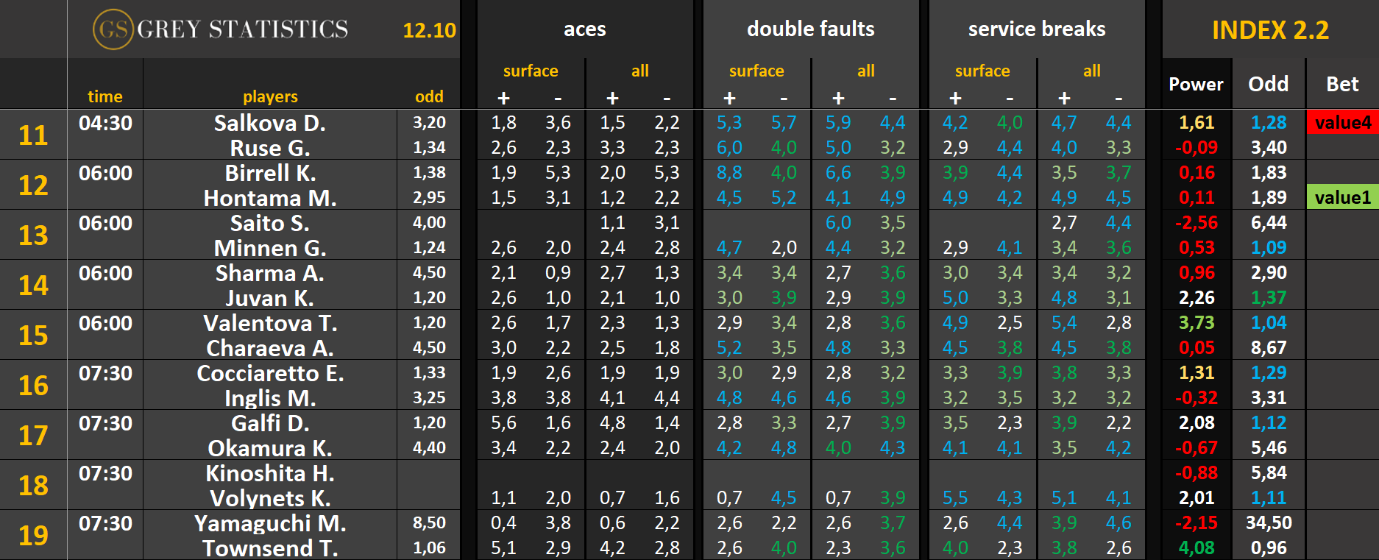Click the Bet column header

pos(1341,85)
